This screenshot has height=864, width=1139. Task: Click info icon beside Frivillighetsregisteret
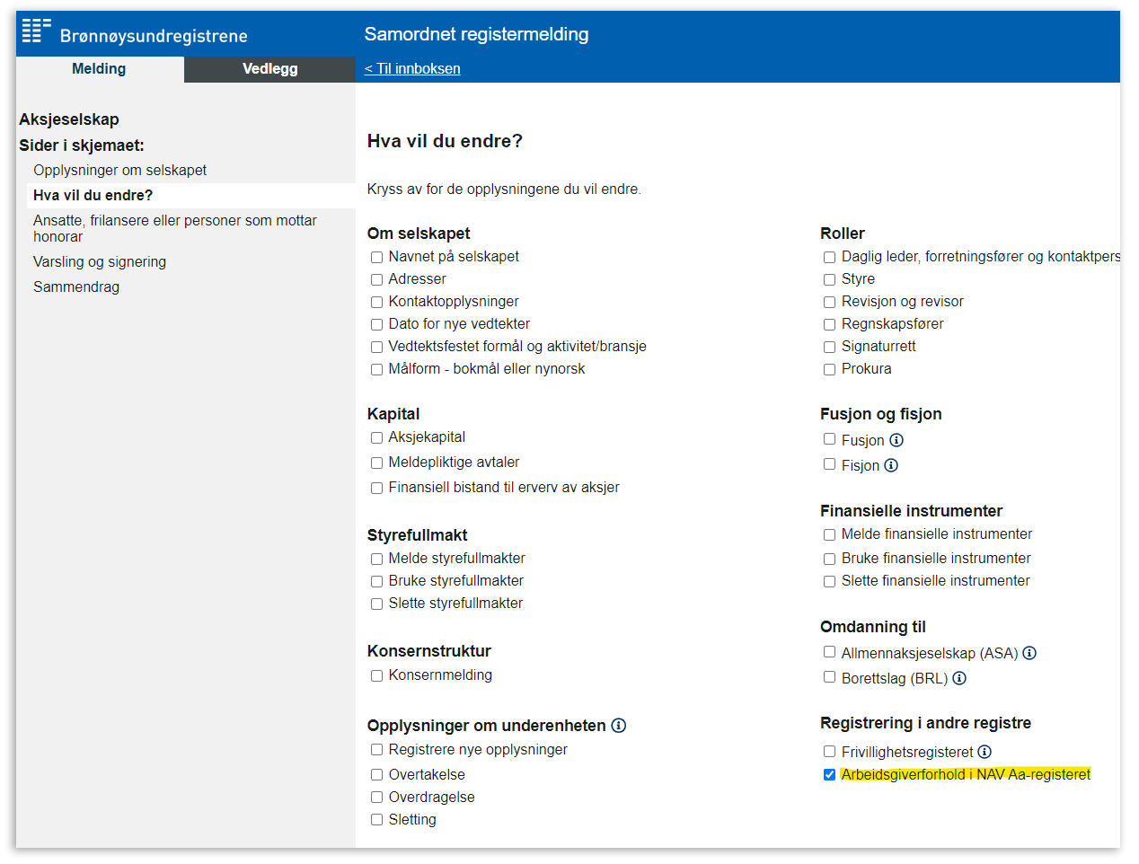984,752
